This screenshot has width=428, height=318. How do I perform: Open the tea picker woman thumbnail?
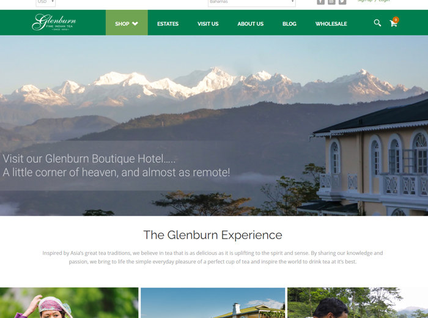pos(69,303)
